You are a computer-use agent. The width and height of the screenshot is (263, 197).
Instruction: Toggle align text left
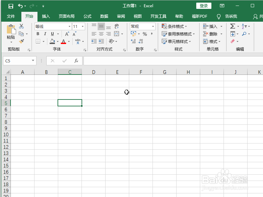coord(94,34)
